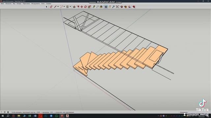This screenshot has height=118, width=211.
Task: Activate the Arc drawing tool
Action: [61, 7]
